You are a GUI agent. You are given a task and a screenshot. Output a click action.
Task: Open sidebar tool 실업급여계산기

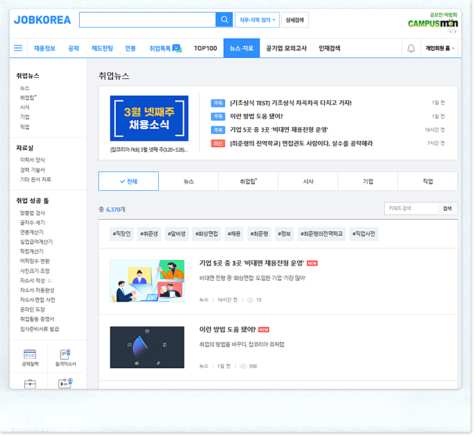click(37, 242)
